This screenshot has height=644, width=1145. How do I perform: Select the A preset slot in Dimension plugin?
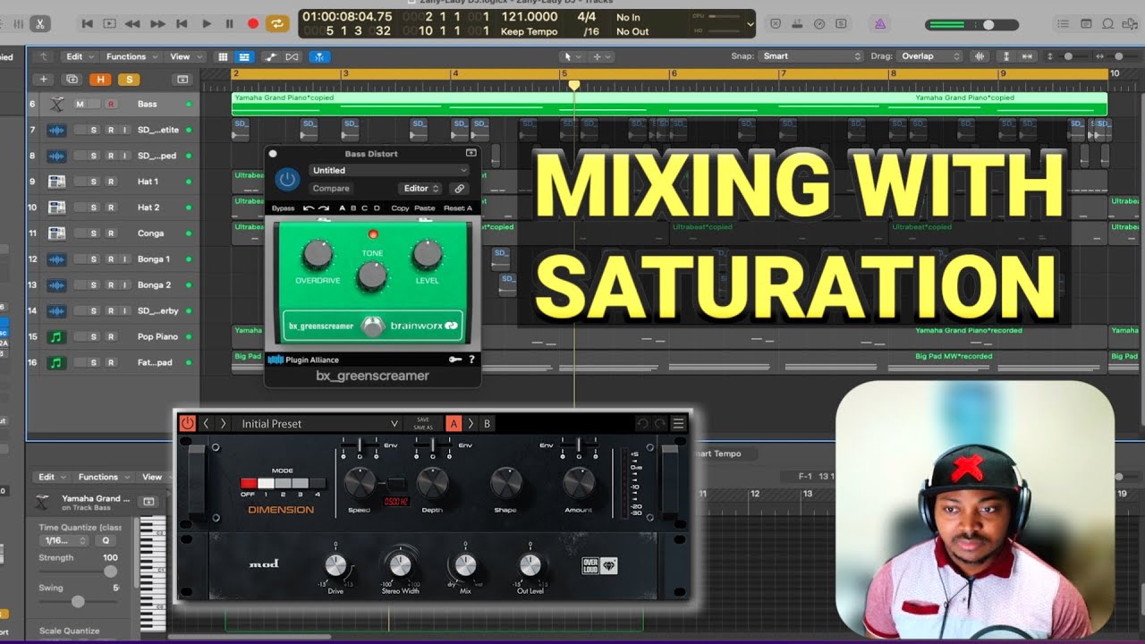454,424
